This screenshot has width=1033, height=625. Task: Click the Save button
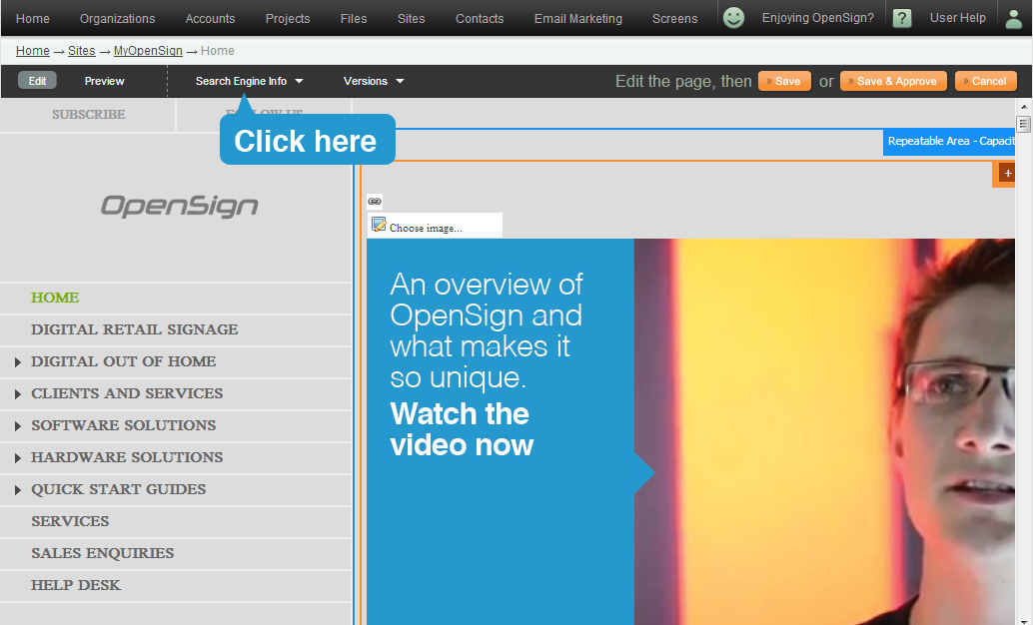784,81
